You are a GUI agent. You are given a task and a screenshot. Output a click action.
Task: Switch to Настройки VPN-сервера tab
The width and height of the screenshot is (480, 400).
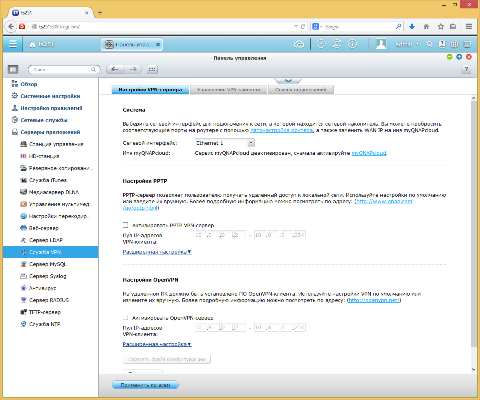150,90
